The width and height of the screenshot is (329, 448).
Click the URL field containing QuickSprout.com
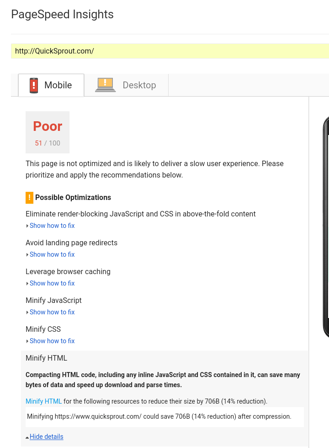[169, 51]
